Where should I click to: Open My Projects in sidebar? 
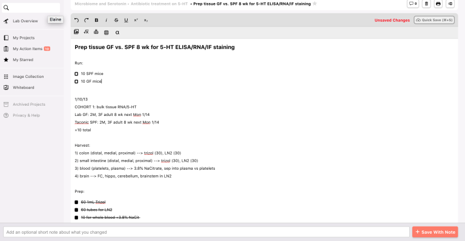point(24,38)
